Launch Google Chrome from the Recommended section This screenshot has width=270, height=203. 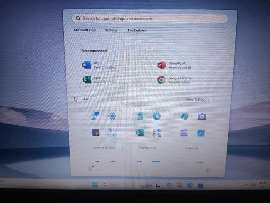[174, 80]
